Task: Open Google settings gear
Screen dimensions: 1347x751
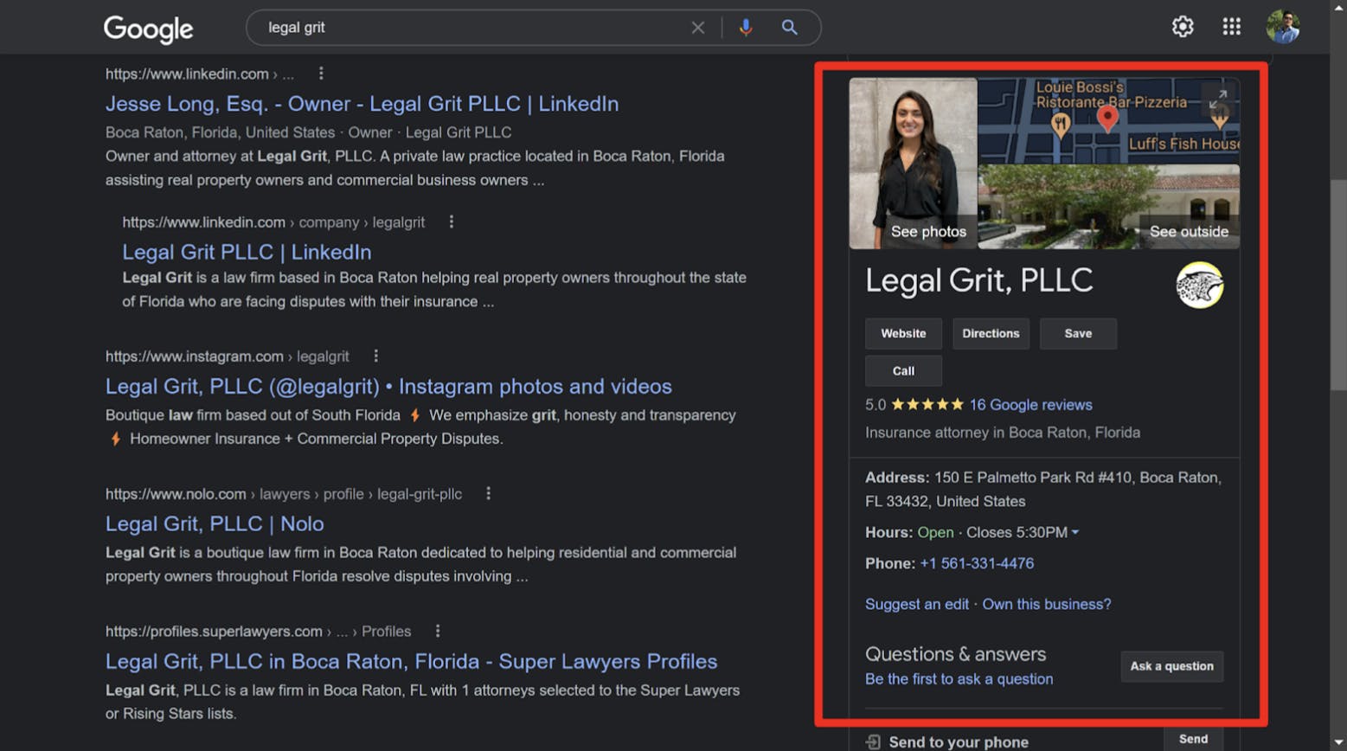Action: 1182,27
